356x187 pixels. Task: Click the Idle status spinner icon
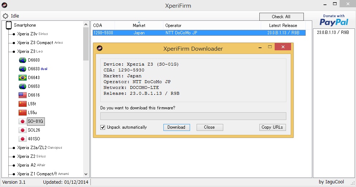(5, 16)
